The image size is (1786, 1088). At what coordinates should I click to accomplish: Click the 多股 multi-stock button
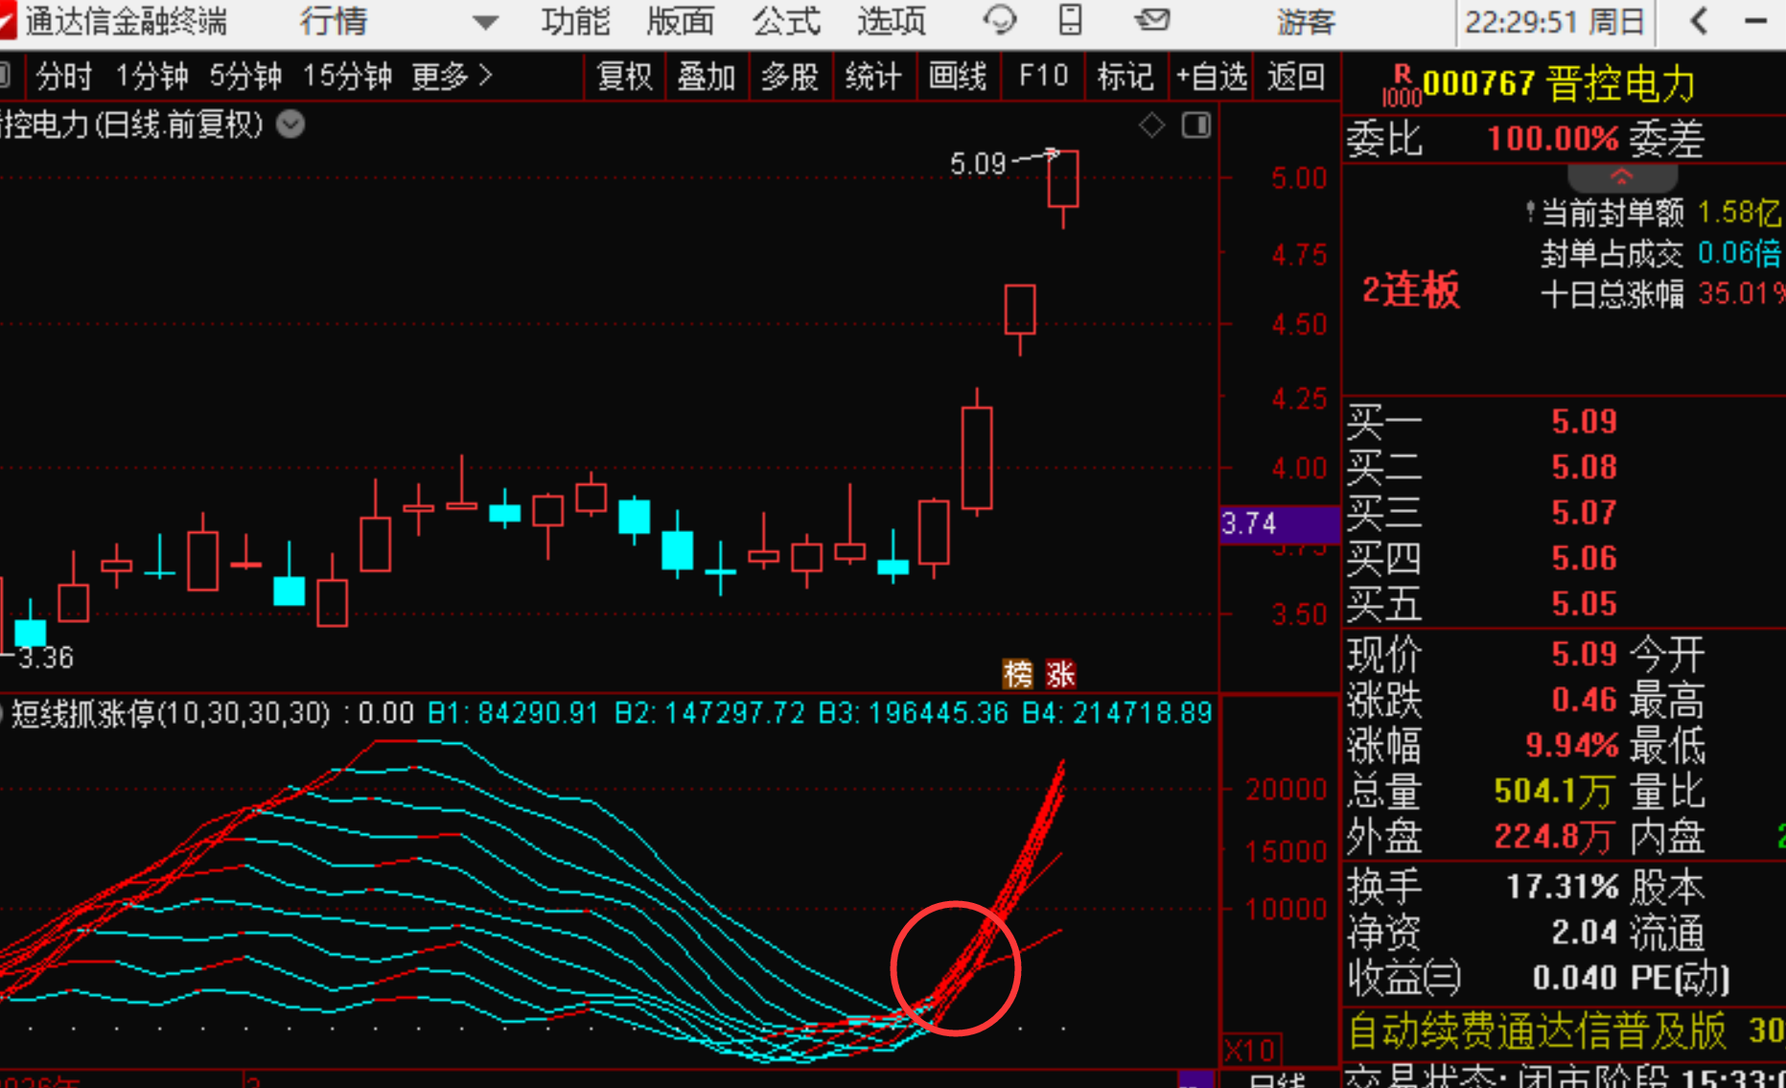tap(789, 76)
